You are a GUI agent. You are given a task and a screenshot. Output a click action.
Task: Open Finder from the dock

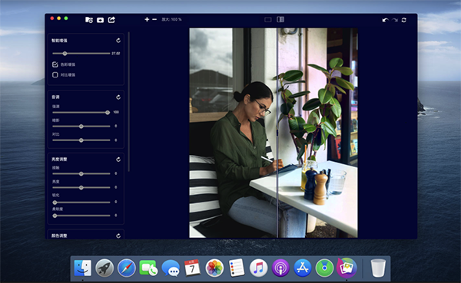(x=83, y=268)
